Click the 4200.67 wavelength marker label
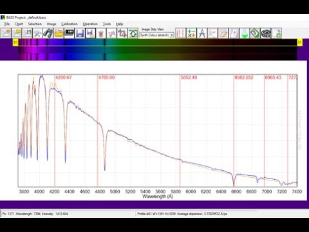The image size is (309, 232). [64, 77]
